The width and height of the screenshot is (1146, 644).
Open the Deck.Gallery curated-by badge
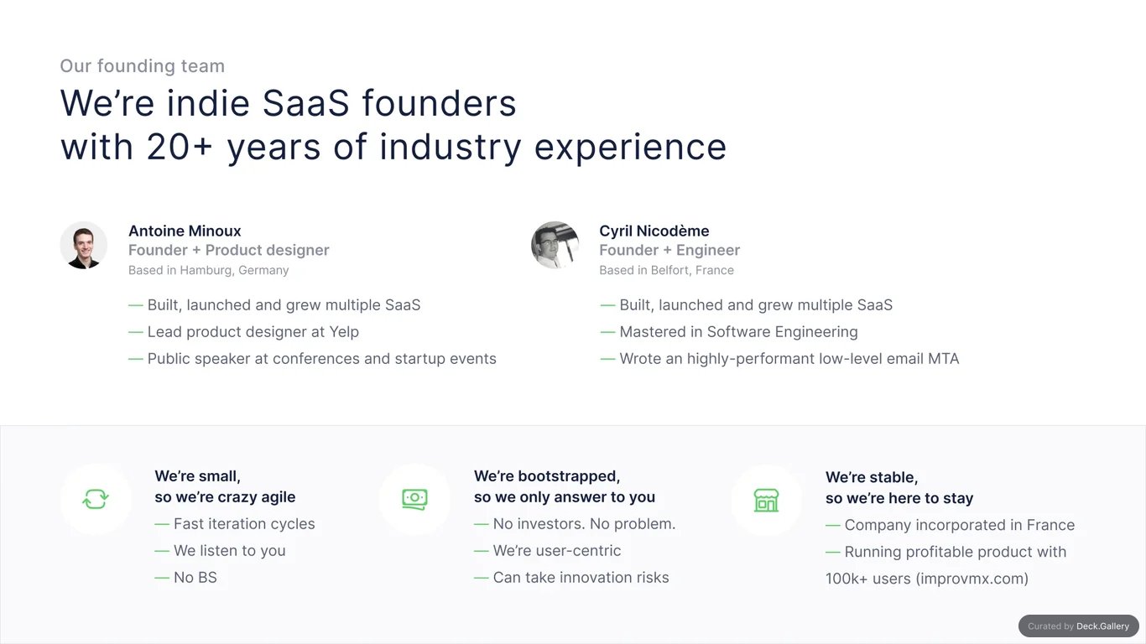click(x=1079, y=626)
